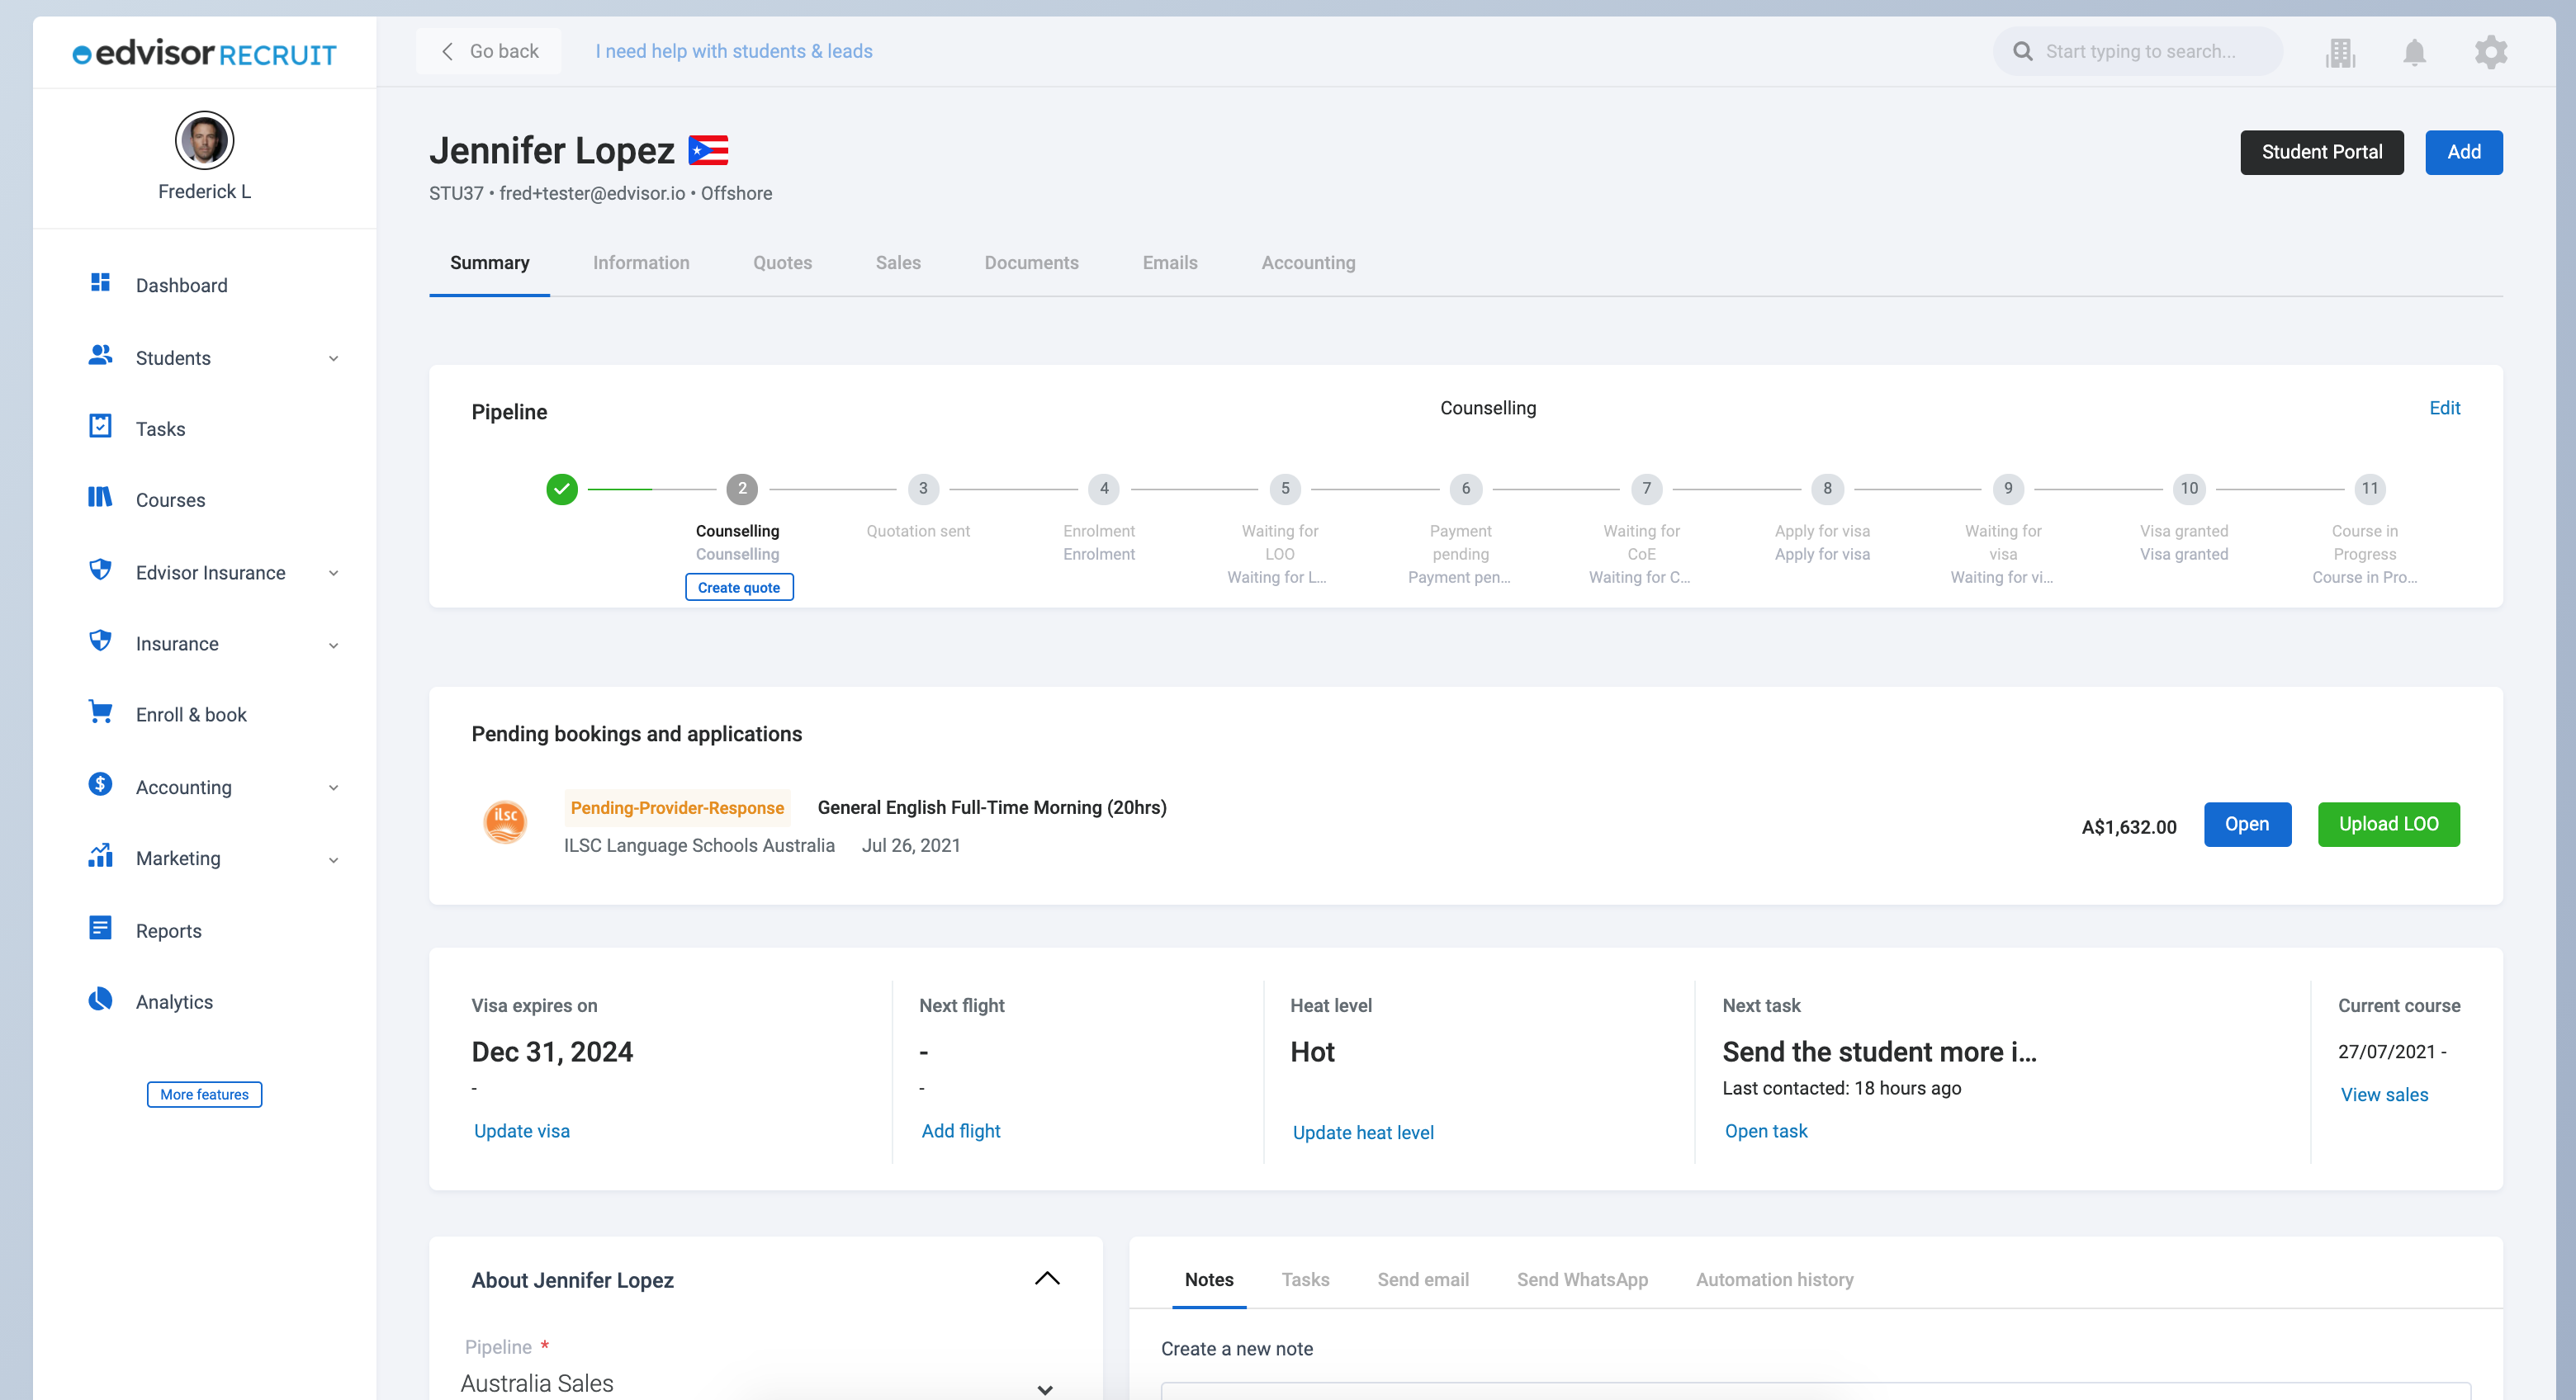
Task: Open the Automation history tab
Action: (x=1774, y=1279)
